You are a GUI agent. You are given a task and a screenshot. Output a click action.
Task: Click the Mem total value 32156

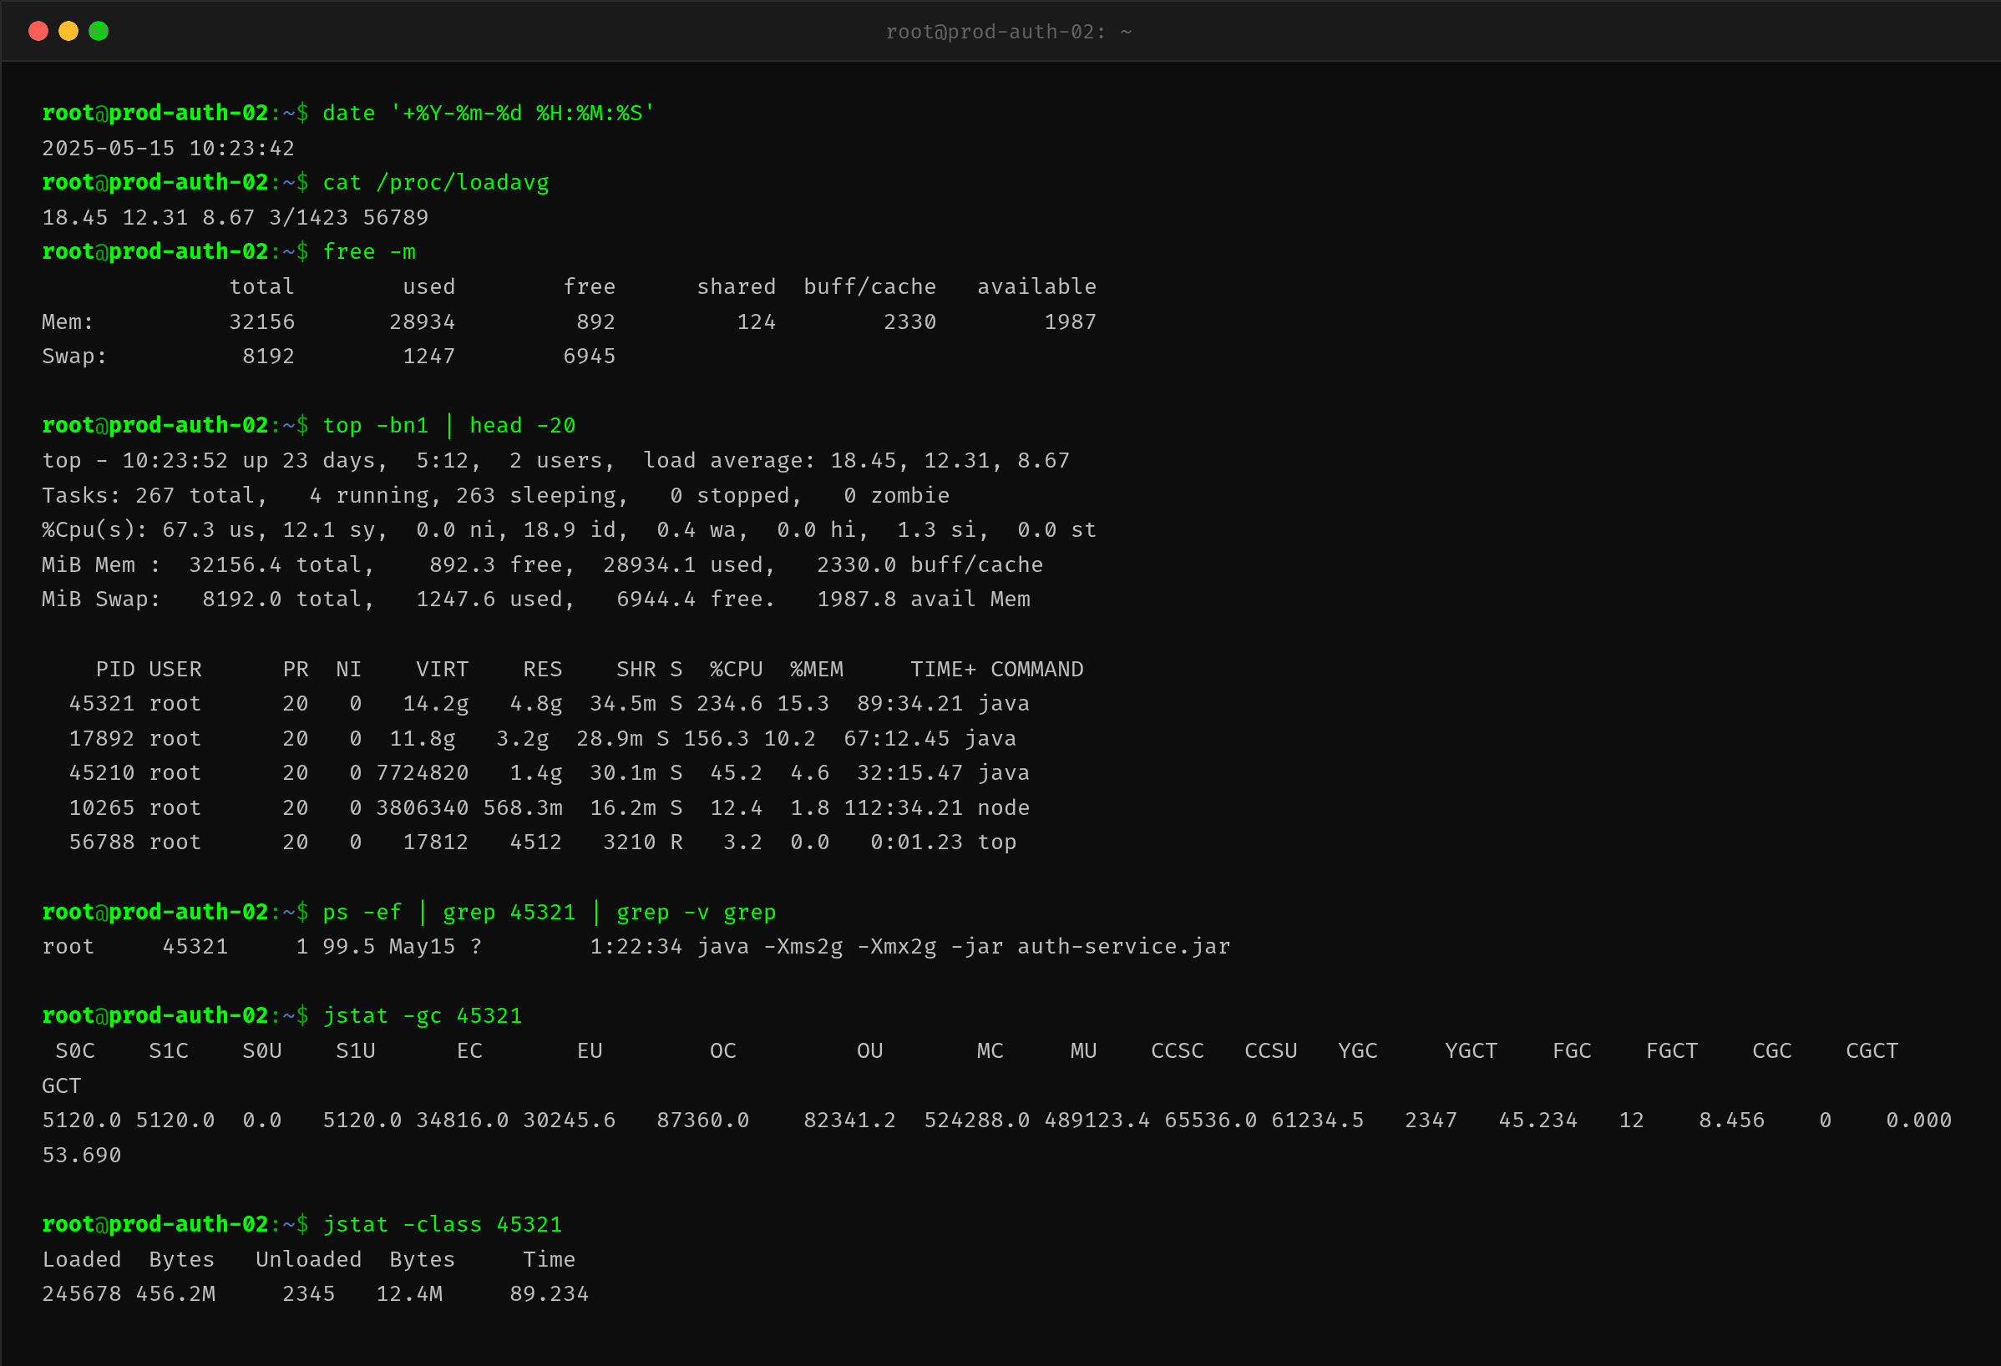pyautogui.click(x=261, y=322)
